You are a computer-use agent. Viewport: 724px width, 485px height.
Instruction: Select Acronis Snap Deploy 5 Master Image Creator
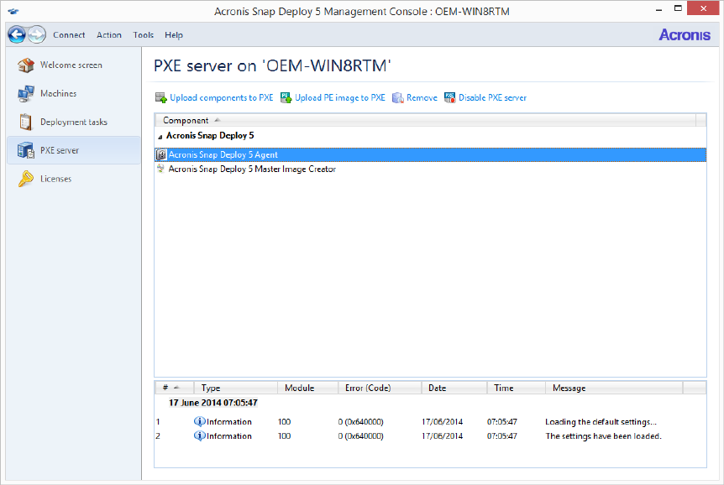pyautogui.click(x=430, y=169)
